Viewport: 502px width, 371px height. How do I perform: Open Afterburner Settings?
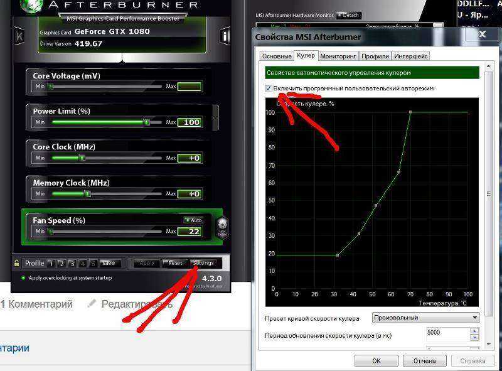click(x=203, y=263)
